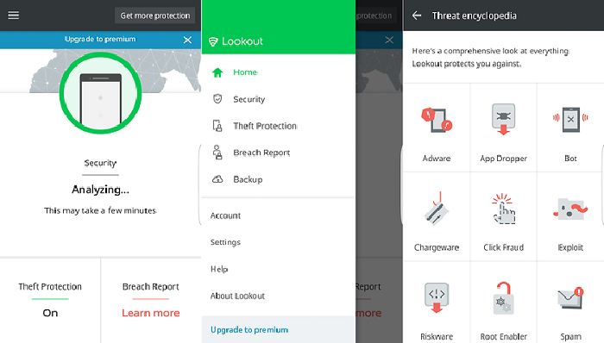Dismiss the Upgrade to premium banner
Image resolution: width=604 pixels, height=343 pixels.
tap(187, 40)
